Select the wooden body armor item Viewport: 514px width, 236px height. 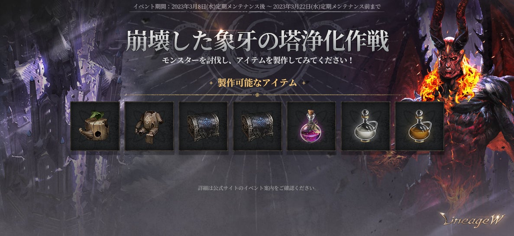[x=149, y=126]
